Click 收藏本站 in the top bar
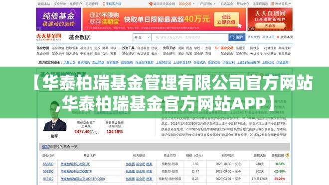This screenshot has height=185, width=329. (x=44, y=4)
